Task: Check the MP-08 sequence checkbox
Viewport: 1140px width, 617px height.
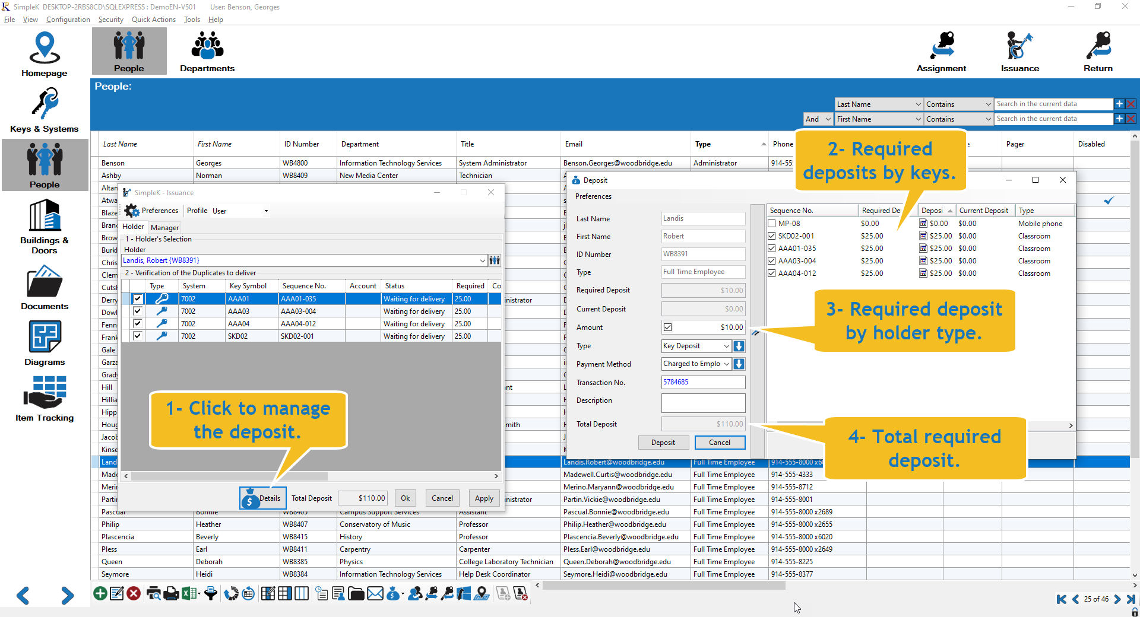Action: pos(772,224)
